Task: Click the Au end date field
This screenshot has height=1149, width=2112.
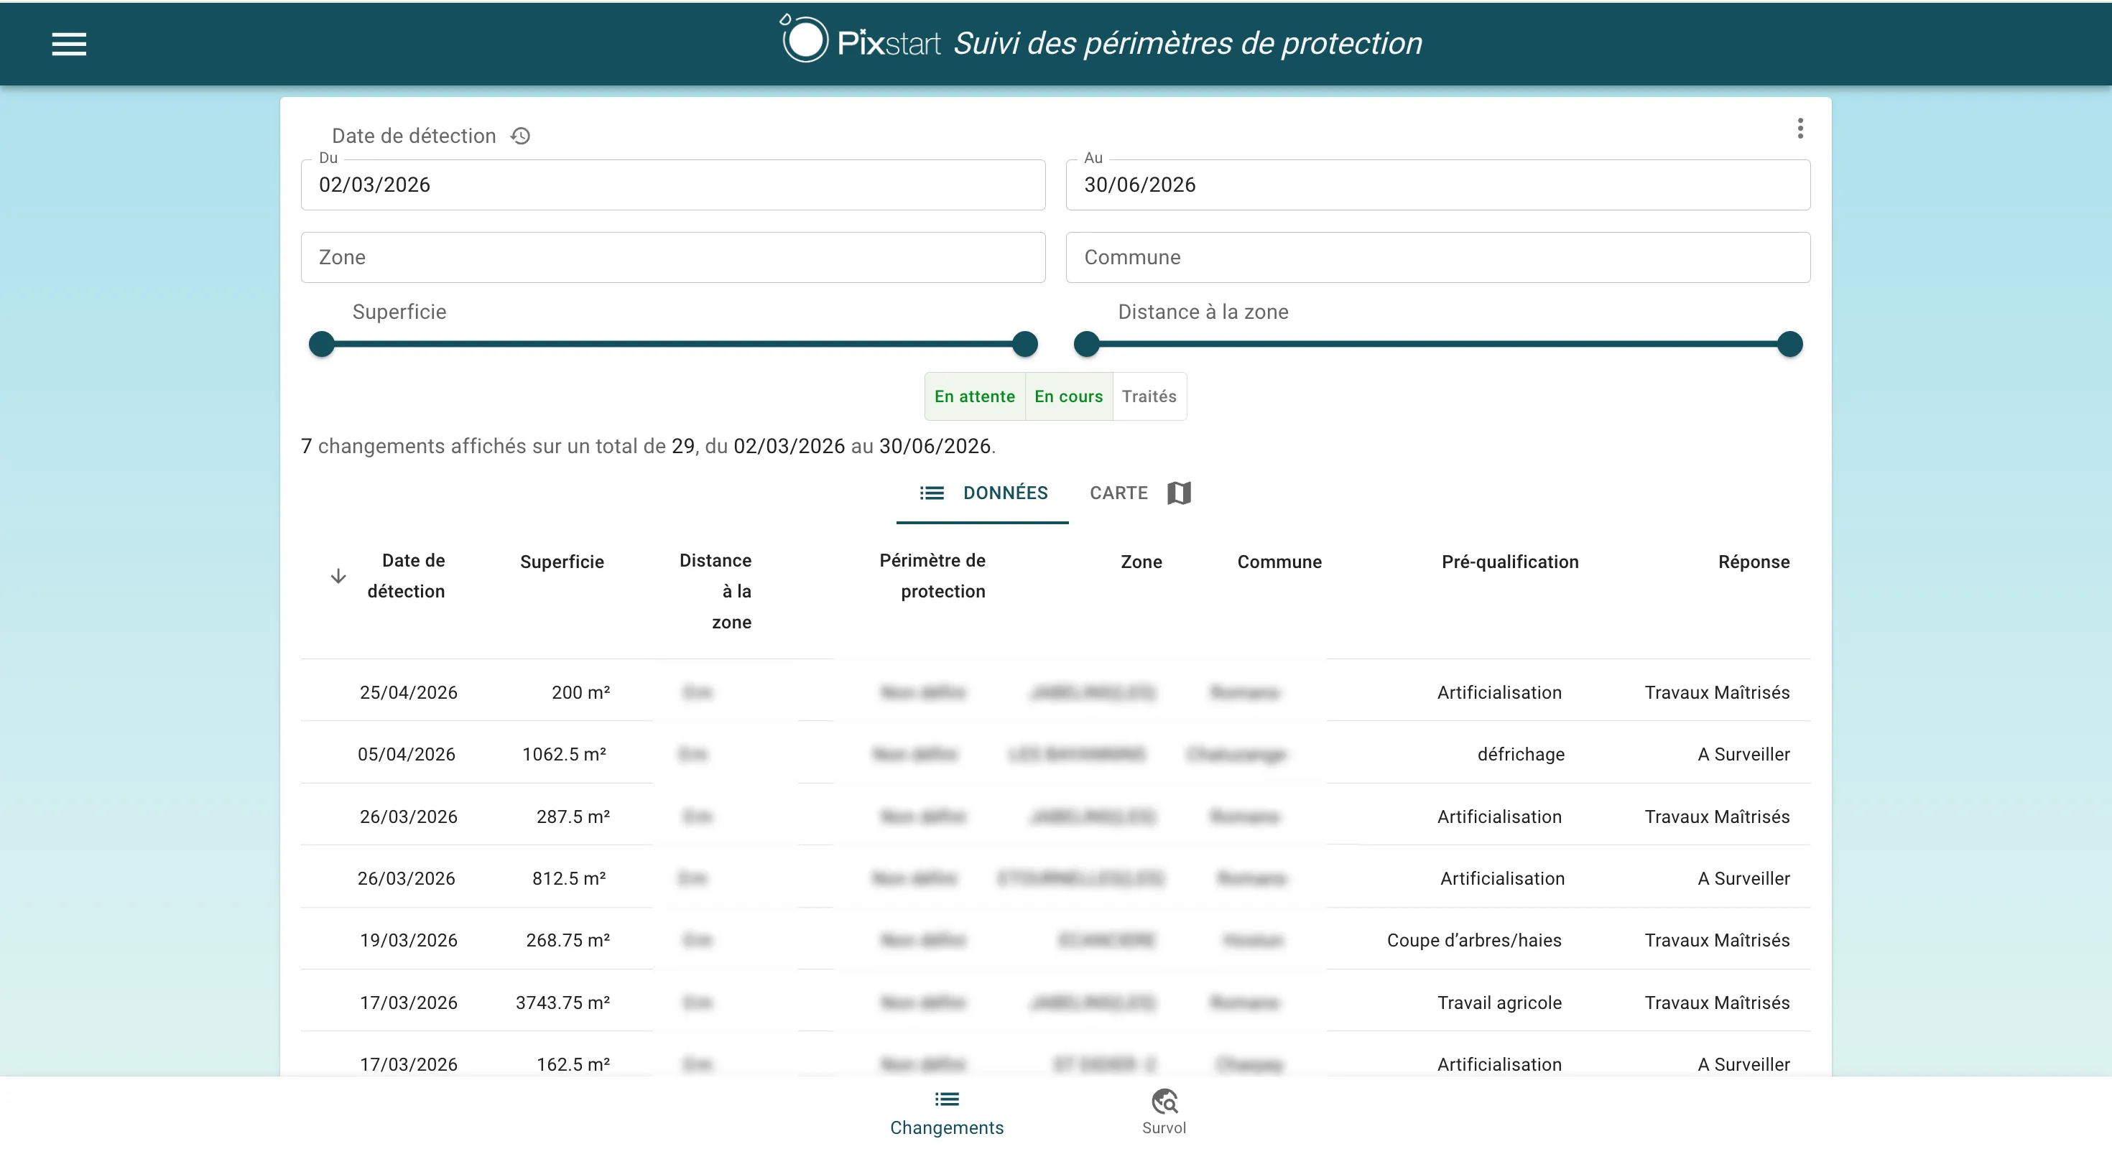Action: [x=1438, y=185]
